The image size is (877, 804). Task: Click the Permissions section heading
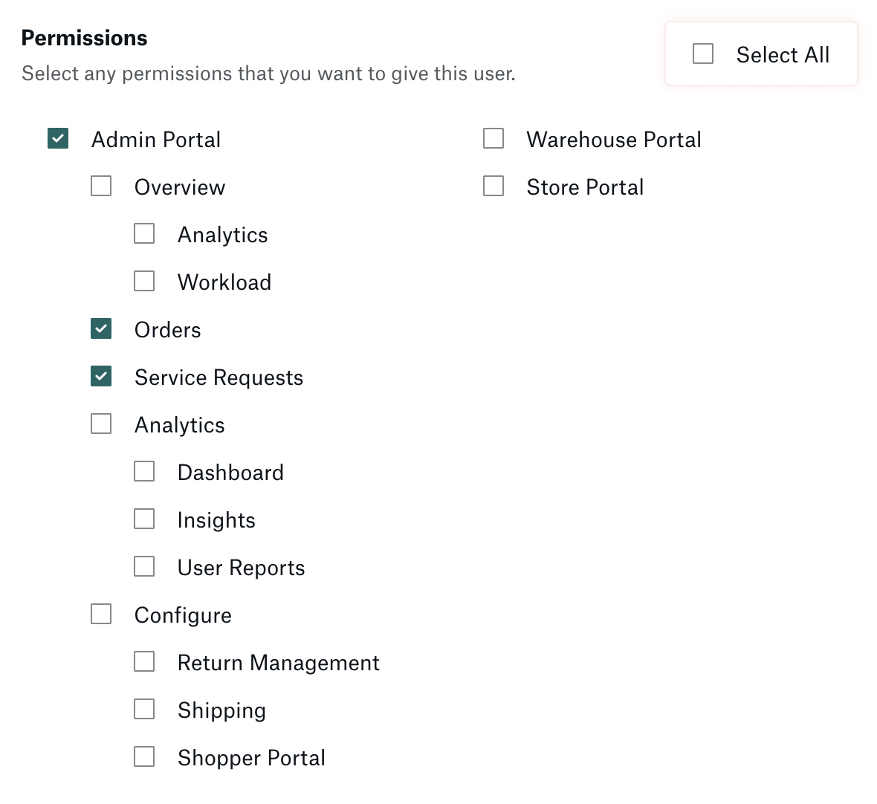[84, 37]
